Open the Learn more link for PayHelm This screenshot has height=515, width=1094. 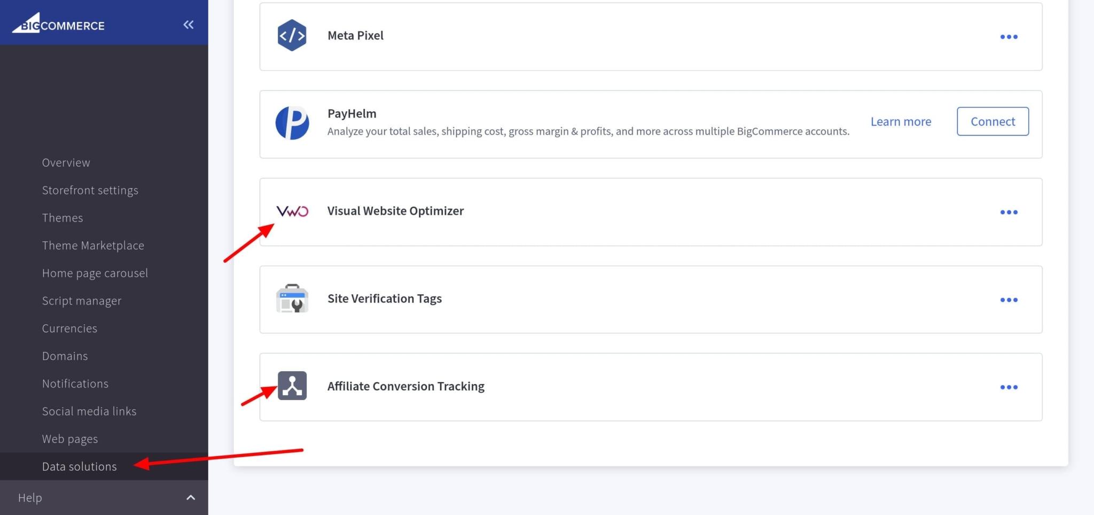(901, 121)
